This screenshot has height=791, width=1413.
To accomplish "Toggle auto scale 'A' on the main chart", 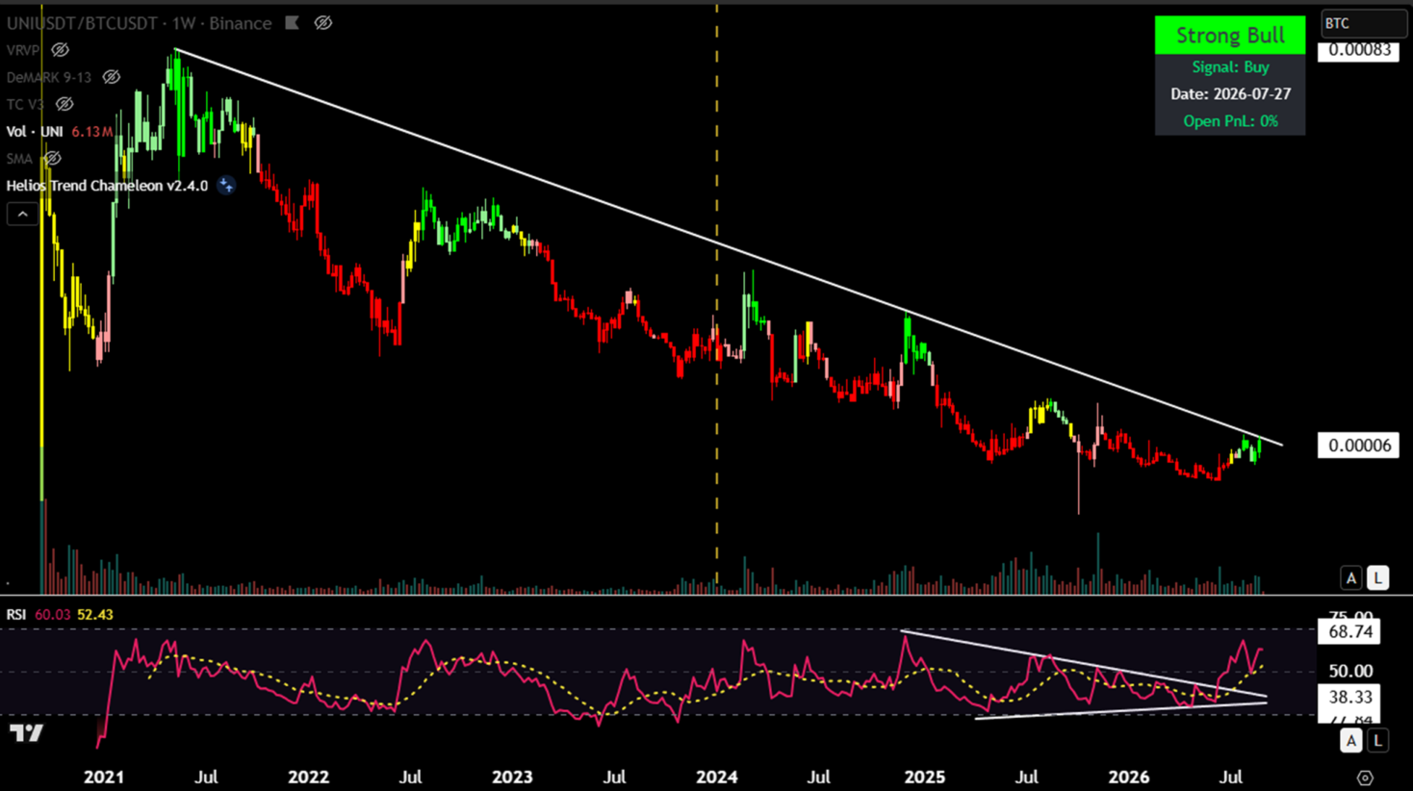I will click(x=1351, y=577).
